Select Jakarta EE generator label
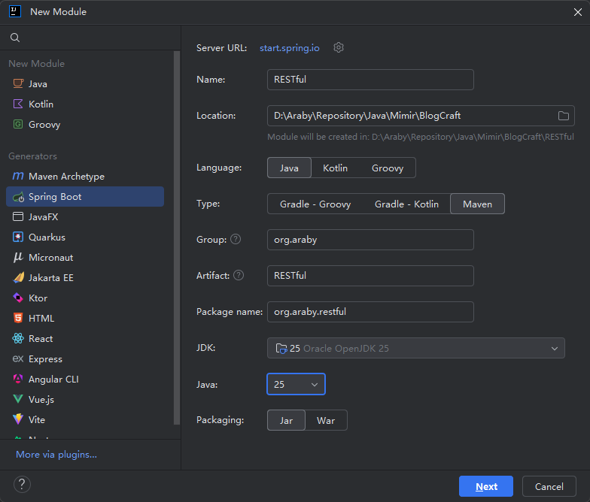This screenshot has width=590, height=502. 51,278
